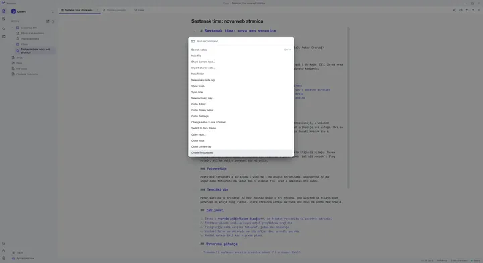Pick 'Import shared note...' from palette
Screen dimensions: 483x263
click(x=241, y=68)
